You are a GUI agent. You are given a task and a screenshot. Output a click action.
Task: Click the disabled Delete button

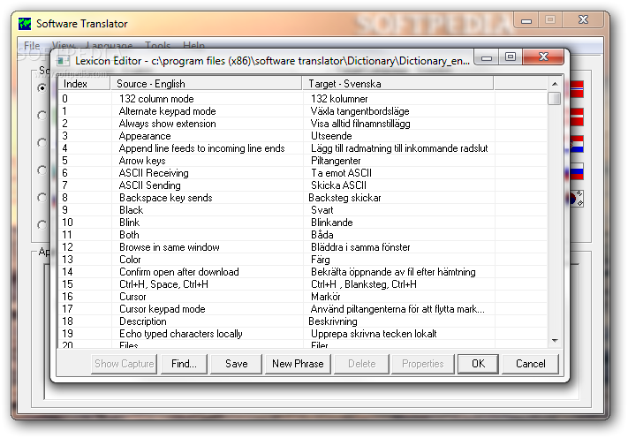click(361, 364)
